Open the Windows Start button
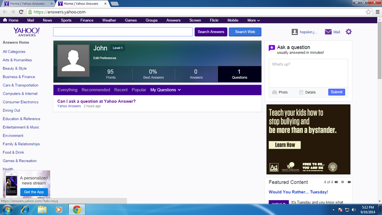 [7, 210]
